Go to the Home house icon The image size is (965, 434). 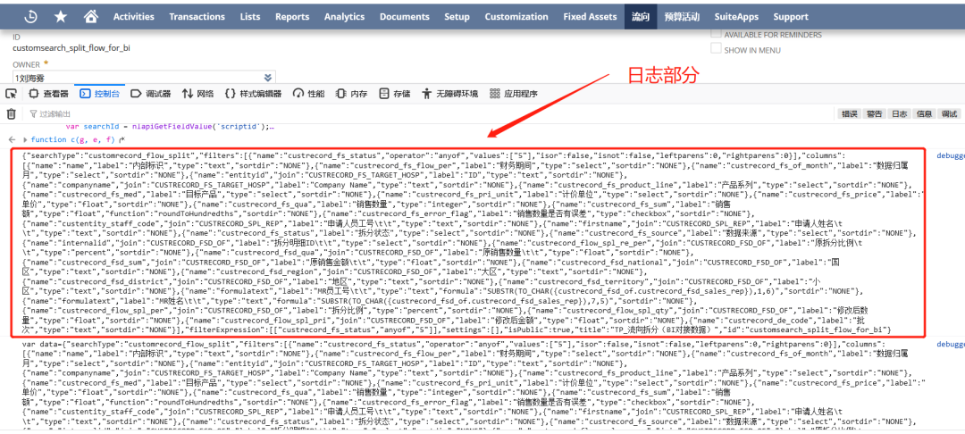click(x=91, y=17)
